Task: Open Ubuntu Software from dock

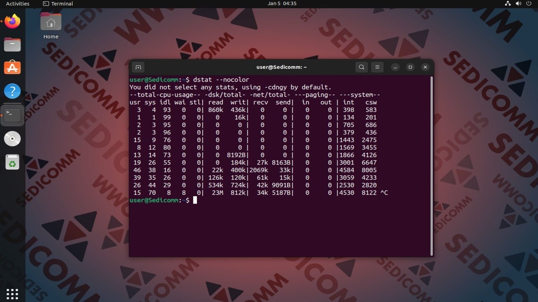Action: pyautogui.click(x=12, y=68)
